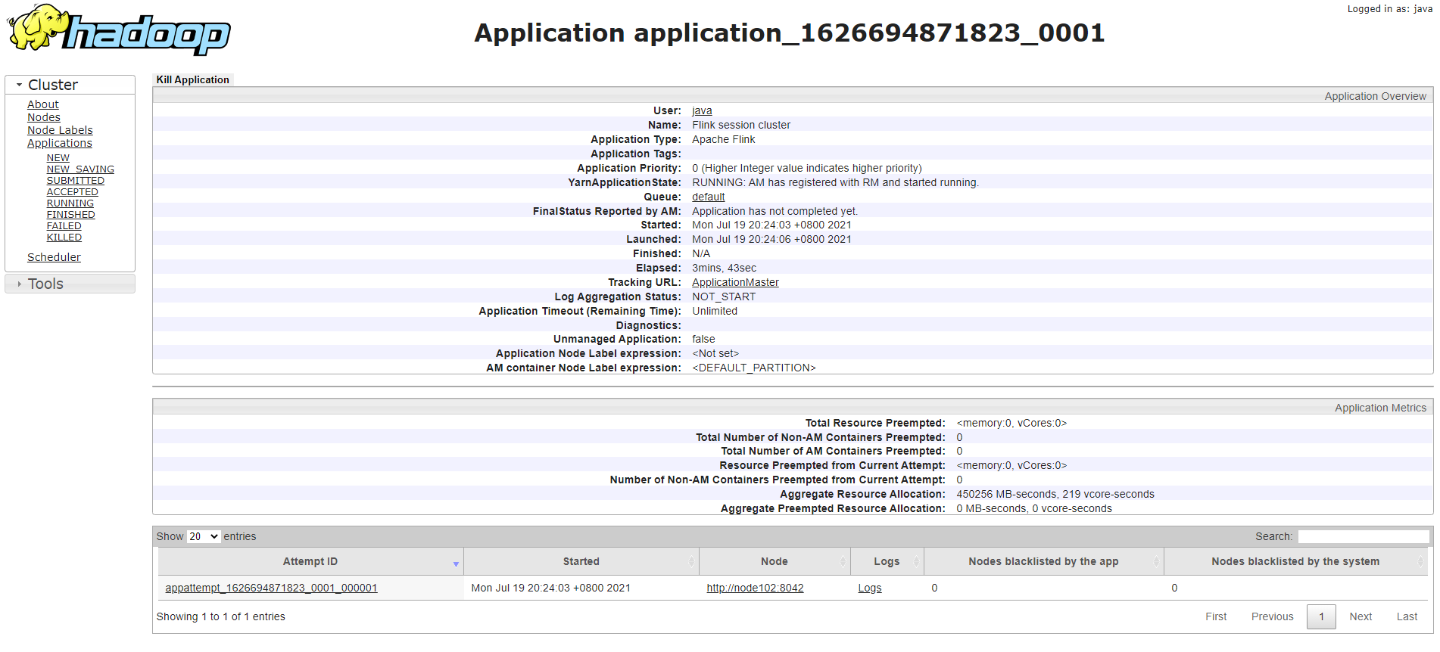1440x652 pixels.
Task: Sort by Nodes blacklisted by the system
Action: 1295,561
